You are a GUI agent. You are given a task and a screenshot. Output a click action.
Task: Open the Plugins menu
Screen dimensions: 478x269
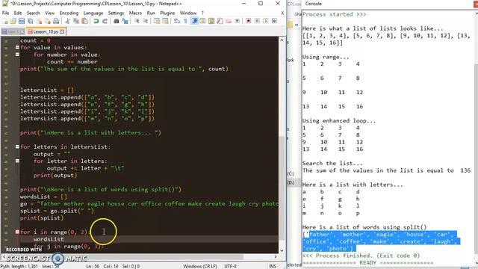[167, 13]
